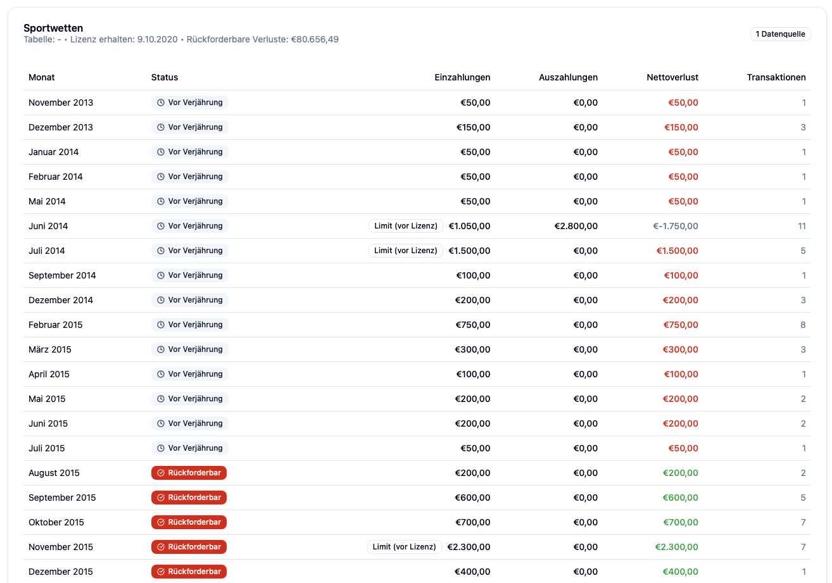Image resolution: width=832 pixels, height=583 pixels.
Task: Click the clock icon beside Juni 2014's Vor Verjährung badge
Action: (160, 226)
